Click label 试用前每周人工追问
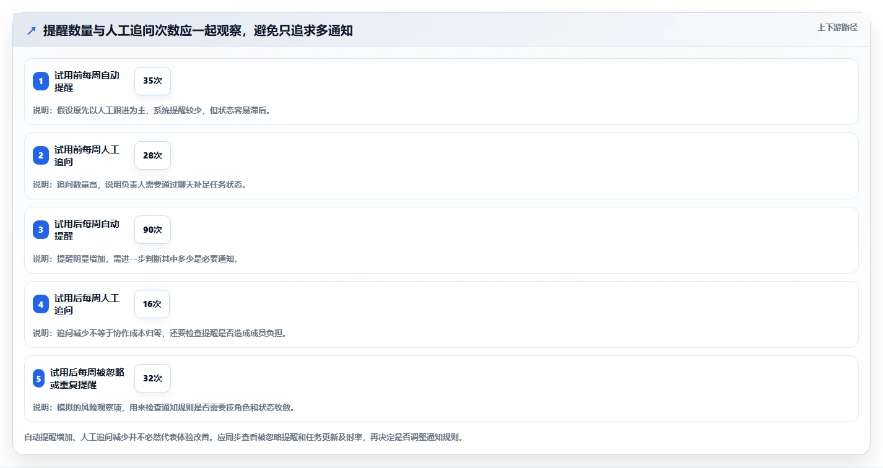 (x=87, y=155)
